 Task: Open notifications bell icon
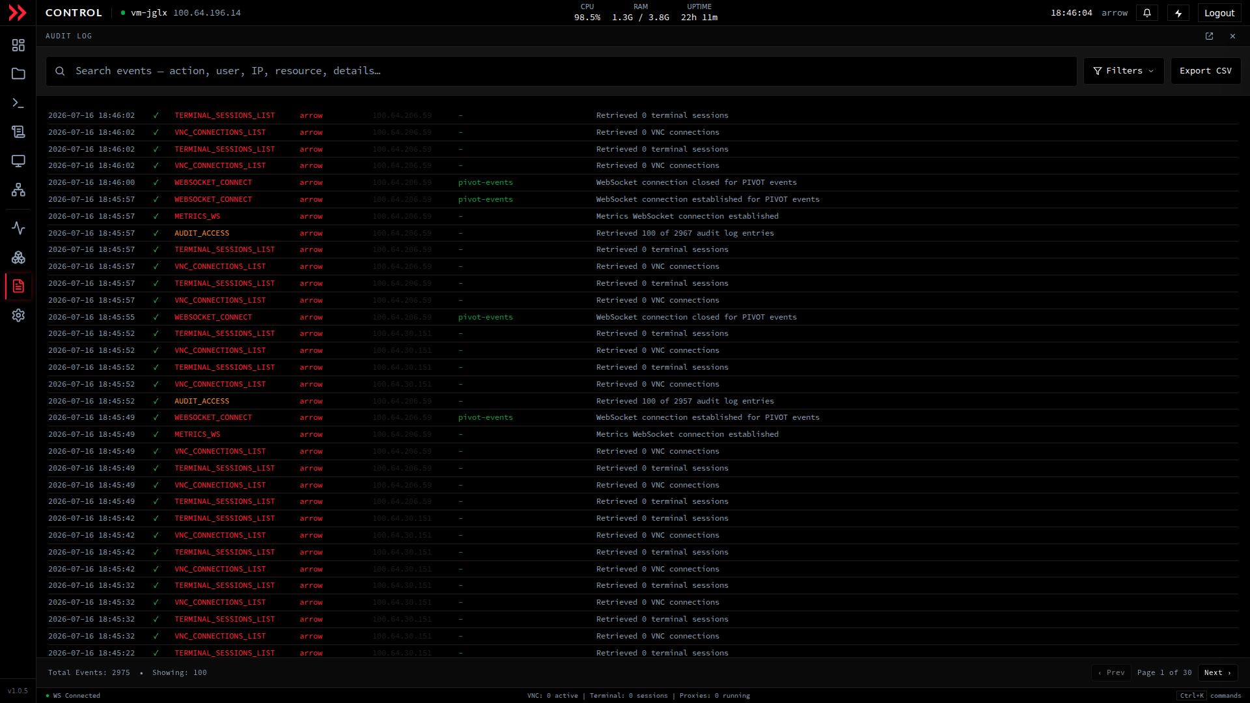[1147, 13]
